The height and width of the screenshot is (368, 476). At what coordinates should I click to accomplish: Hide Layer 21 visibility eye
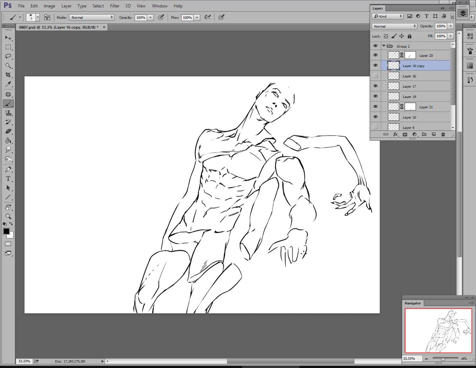pos(375,107)
